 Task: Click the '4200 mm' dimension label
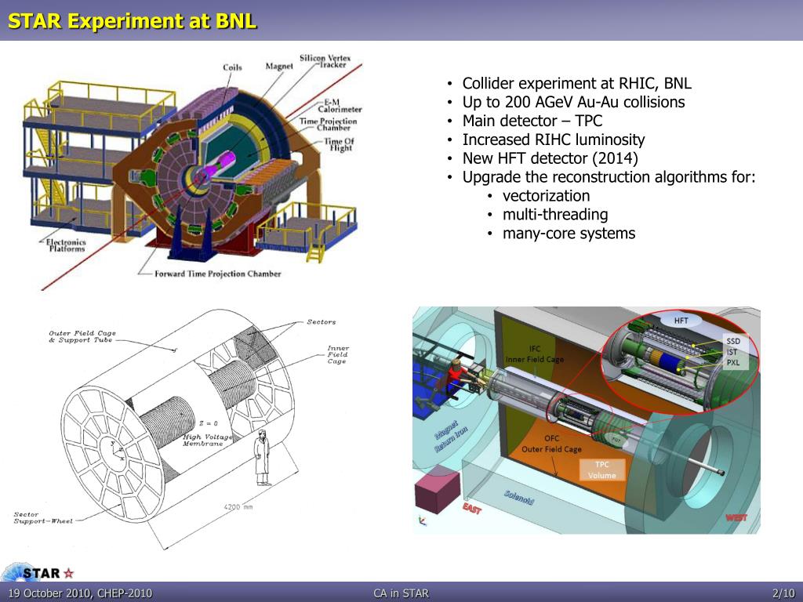point(238,507)
